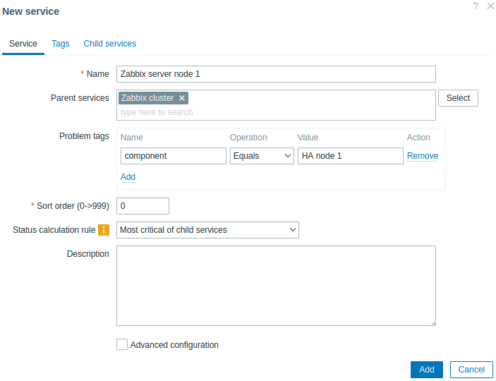This screenshot has height=381, width=496.
Task: Switch to the Service tab
Action: pyautogui.click(x=23, y=44)
